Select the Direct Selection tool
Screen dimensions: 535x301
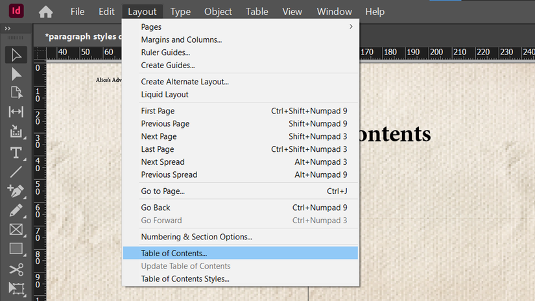tap(16, 74)
